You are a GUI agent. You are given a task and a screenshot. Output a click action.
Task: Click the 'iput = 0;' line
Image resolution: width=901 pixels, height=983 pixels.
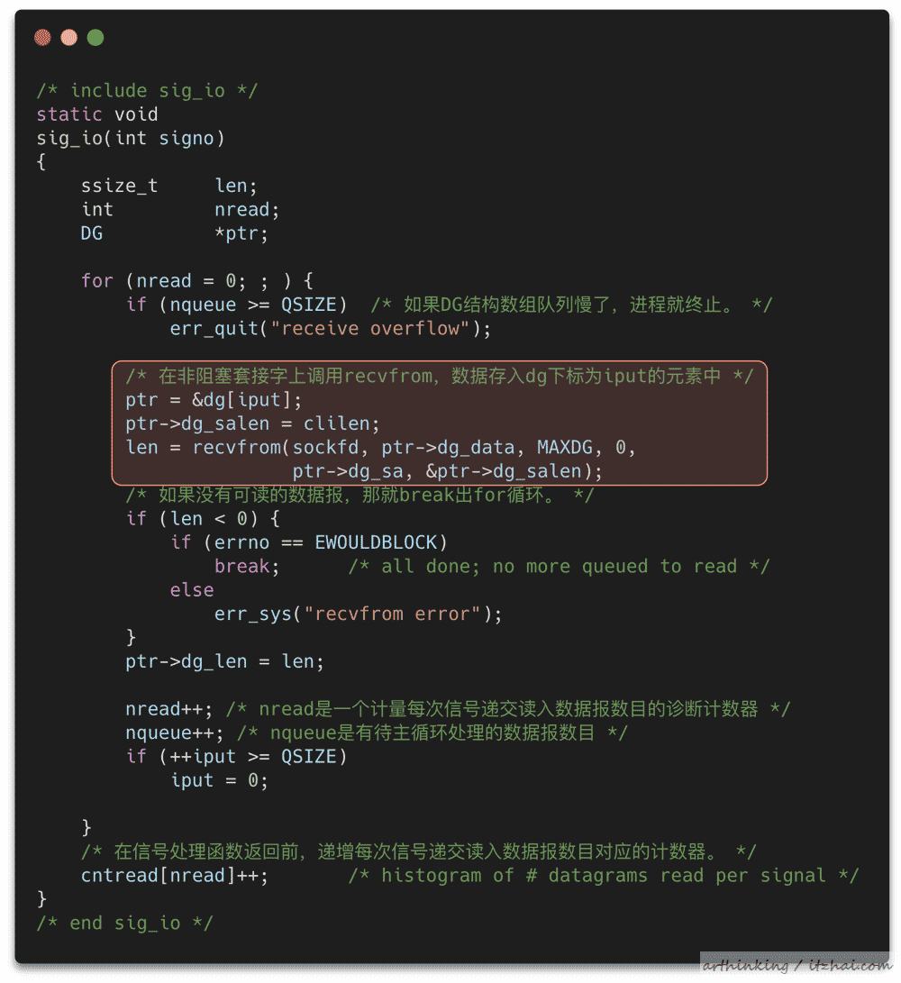point(220,780)
